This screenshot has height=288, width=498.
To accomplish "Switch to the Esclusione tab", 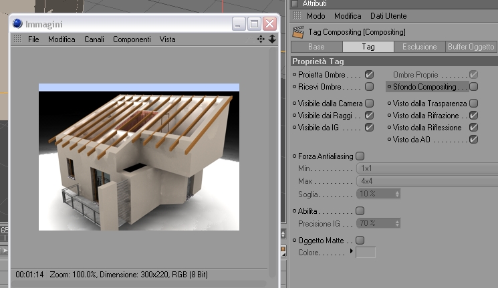I will point(419,47).
